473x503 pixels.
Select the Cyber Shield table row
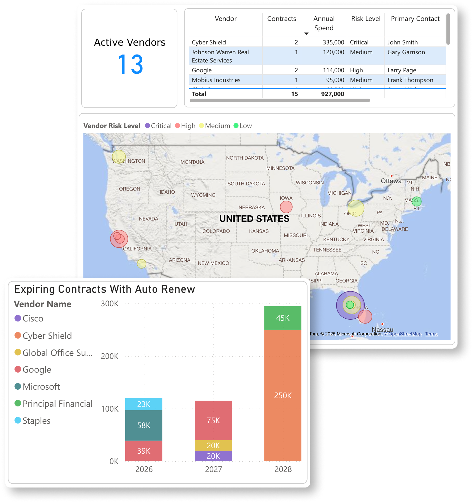[x=317, y=42]
